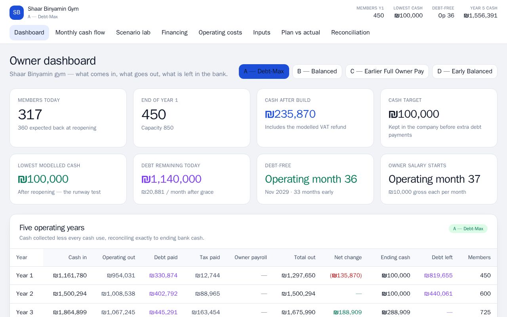The image size is (507, 317).
Task: Click the Lowest Modelled Cash ₪100,000 value
Action: (x=43, y=179)
